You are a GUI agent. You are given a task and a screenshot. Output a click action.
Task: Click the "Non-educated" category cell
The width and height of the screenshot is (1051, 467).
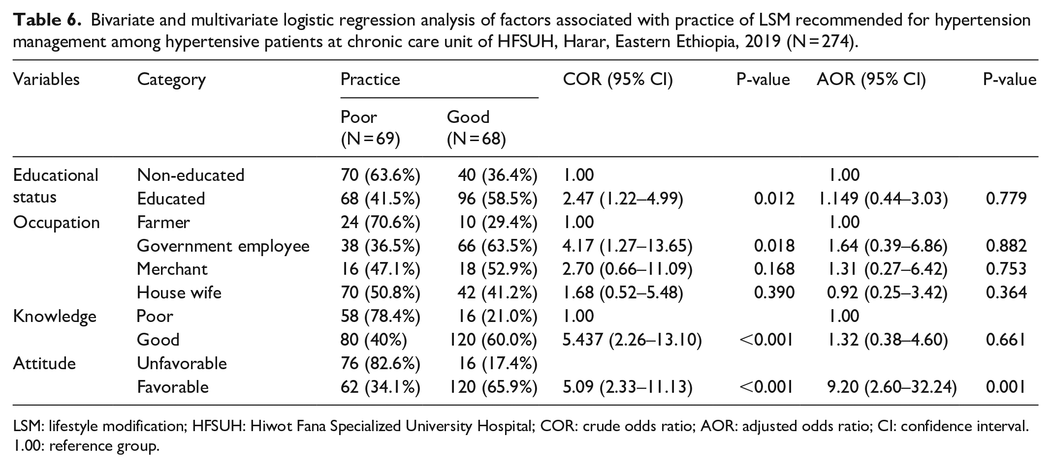pyautogui.click(x=191, y=175)
